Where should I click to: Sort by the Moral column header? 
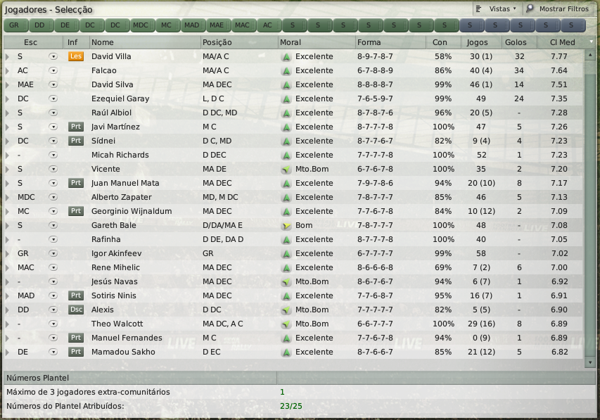pyautogui.click(x=317, y=42)
